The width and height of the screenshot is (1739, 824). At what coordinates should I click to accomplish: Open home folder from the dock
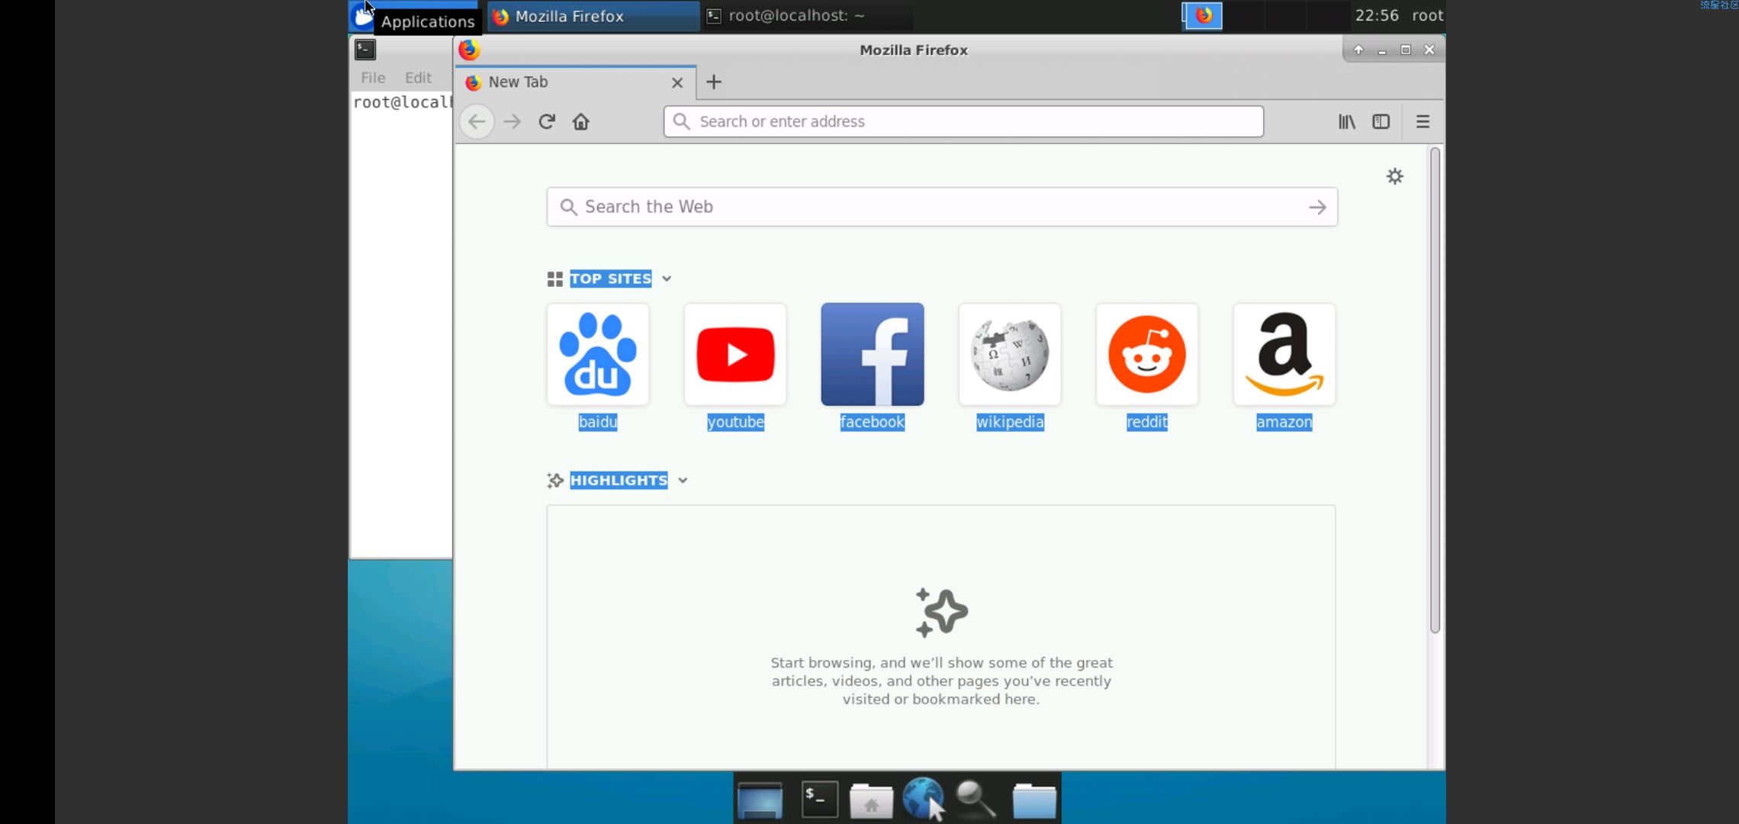pyautogui.click(x=871, y=800)
